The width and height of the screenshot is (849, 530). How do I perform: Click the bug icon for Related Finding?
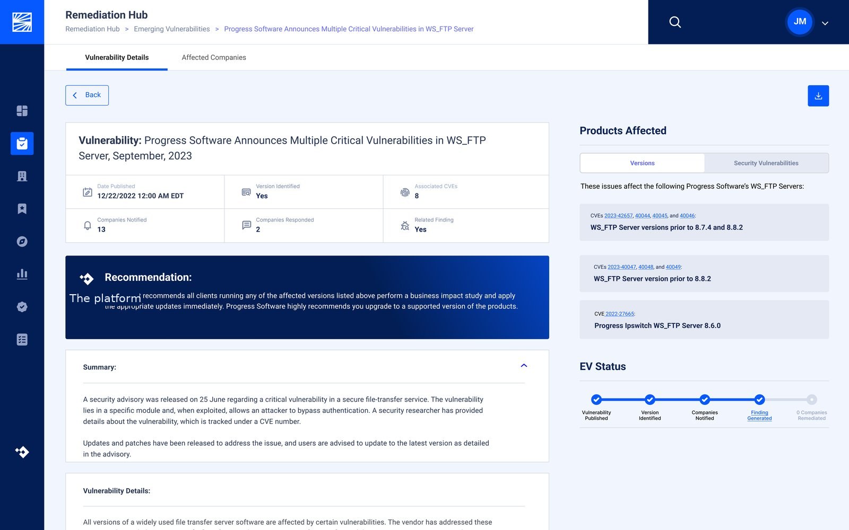pos(405,225)
